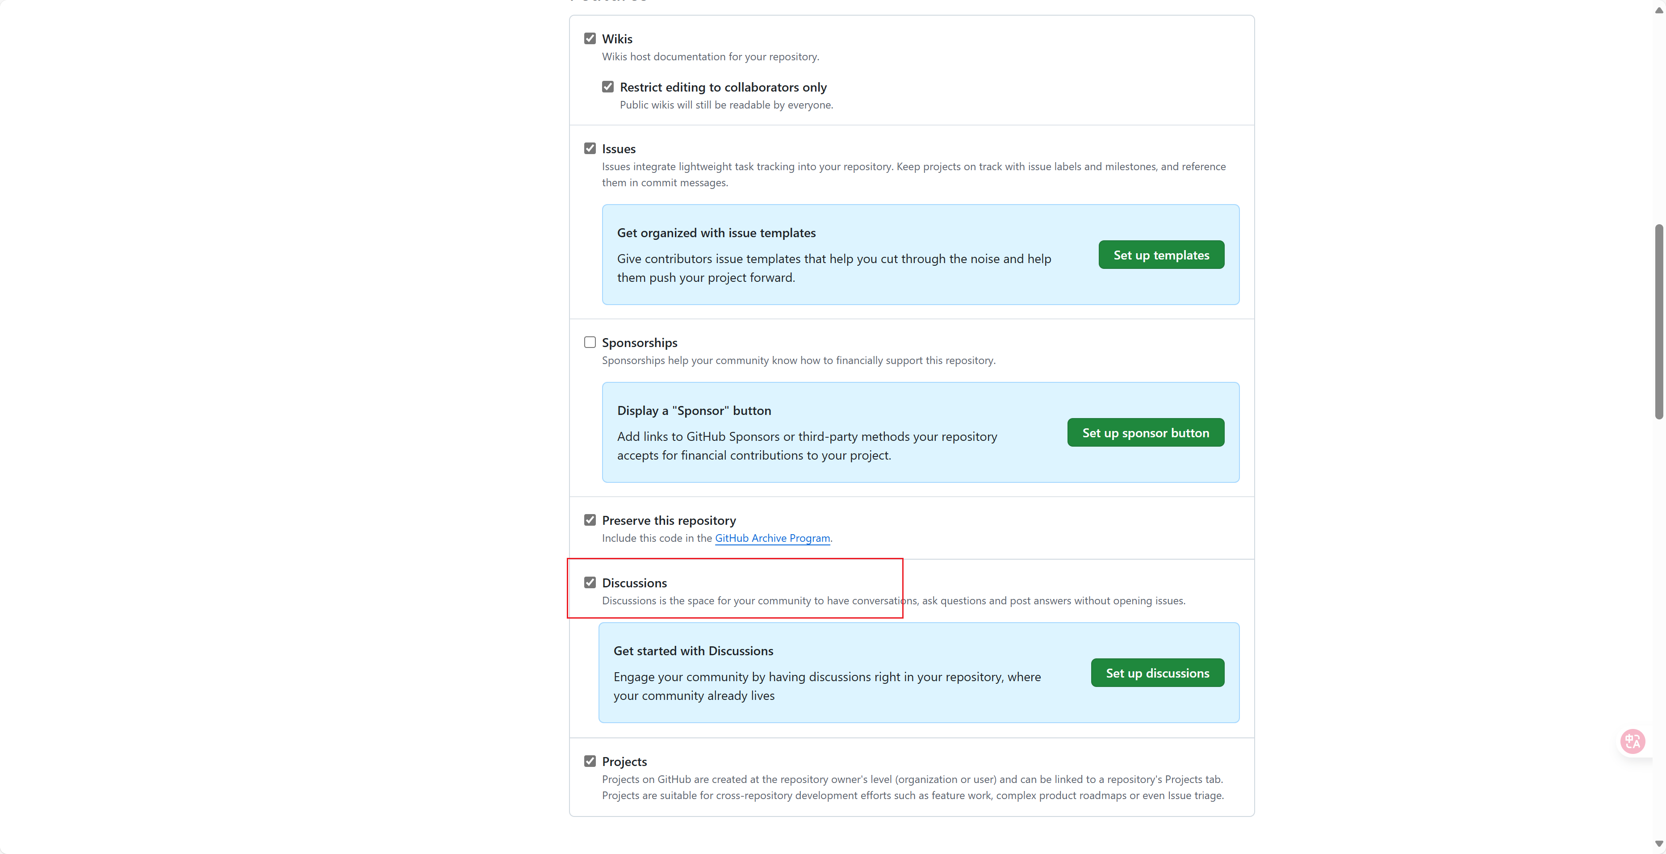Open the GitHub Archive Program link
Image resolution: width=1666 pixels, height=854 pixels.
coord(772,538)
